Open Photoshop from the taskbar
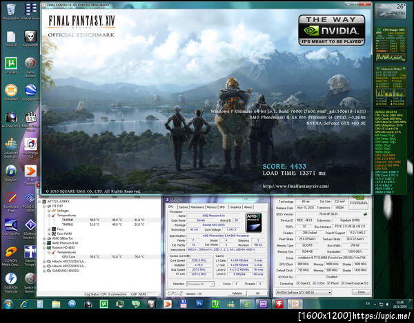 [x=199, y=304]
